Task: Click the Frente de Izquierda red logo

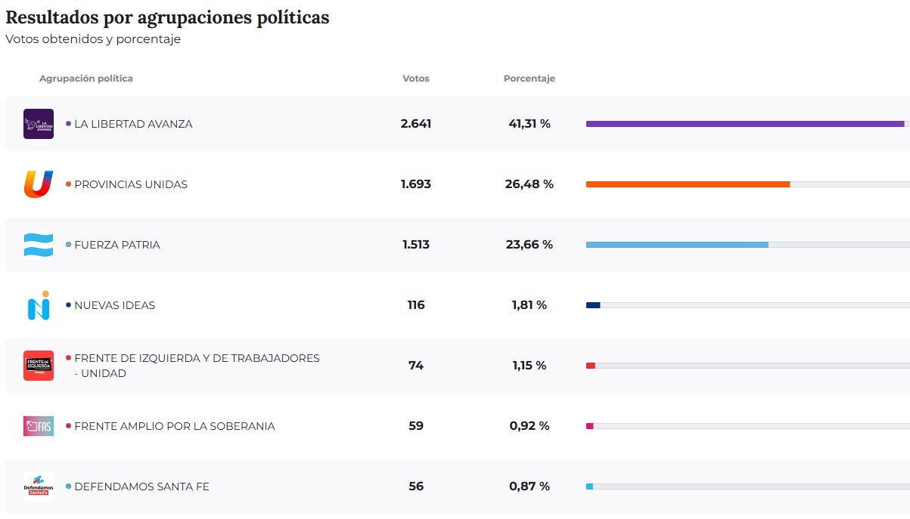Action: (x=39, y=366)
